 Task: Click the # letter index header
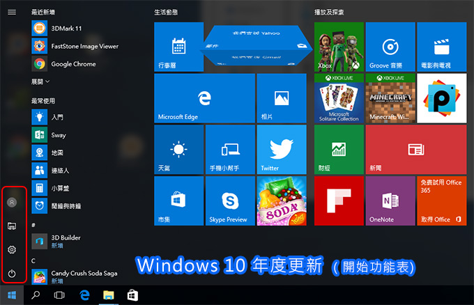(33, 225)
